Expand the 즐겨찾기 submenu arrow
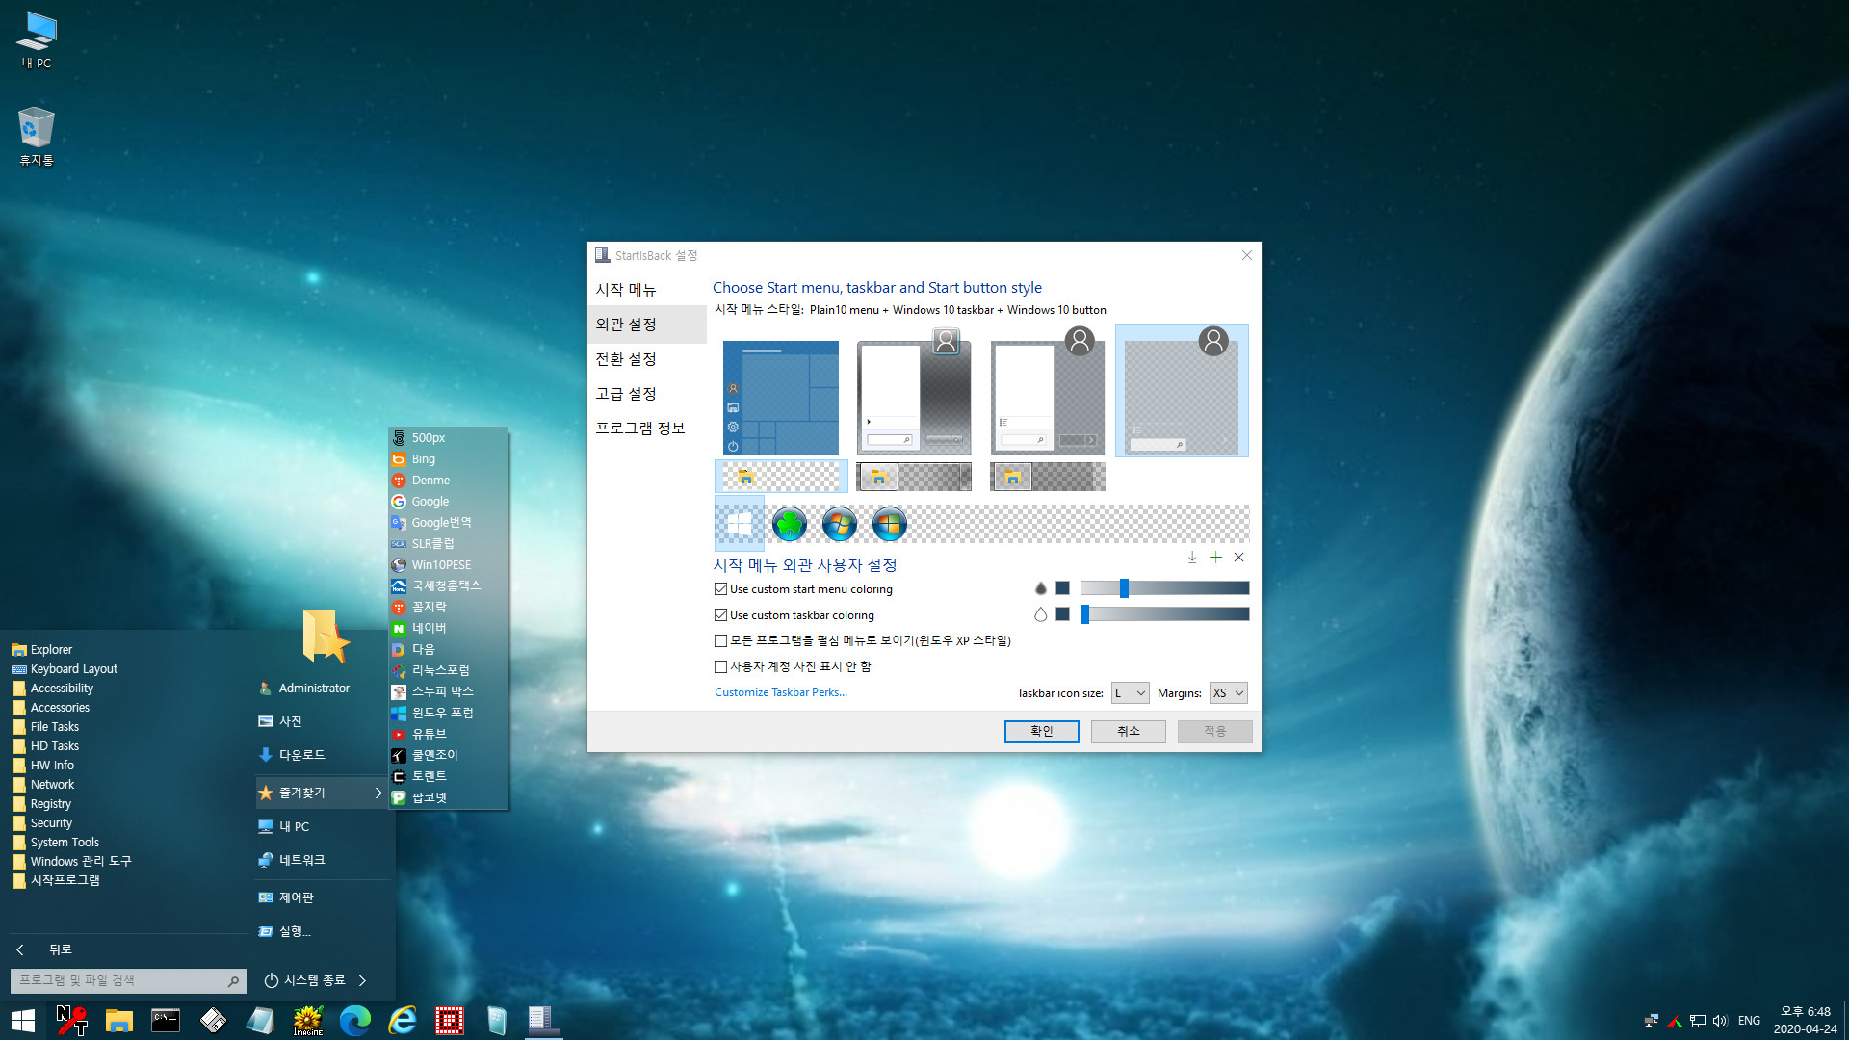1849x1040 pixels. click(378, 793)
